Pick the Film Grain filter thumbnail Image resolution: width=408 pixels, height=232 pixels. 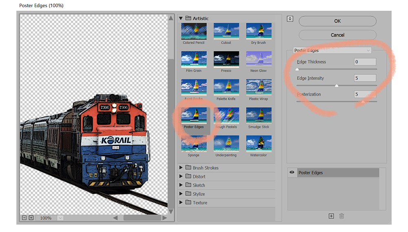[194, 59]
